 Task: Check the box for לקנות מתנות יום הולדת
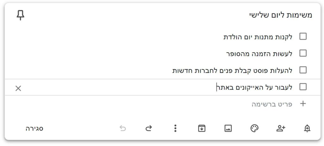[x=303, y=37]
